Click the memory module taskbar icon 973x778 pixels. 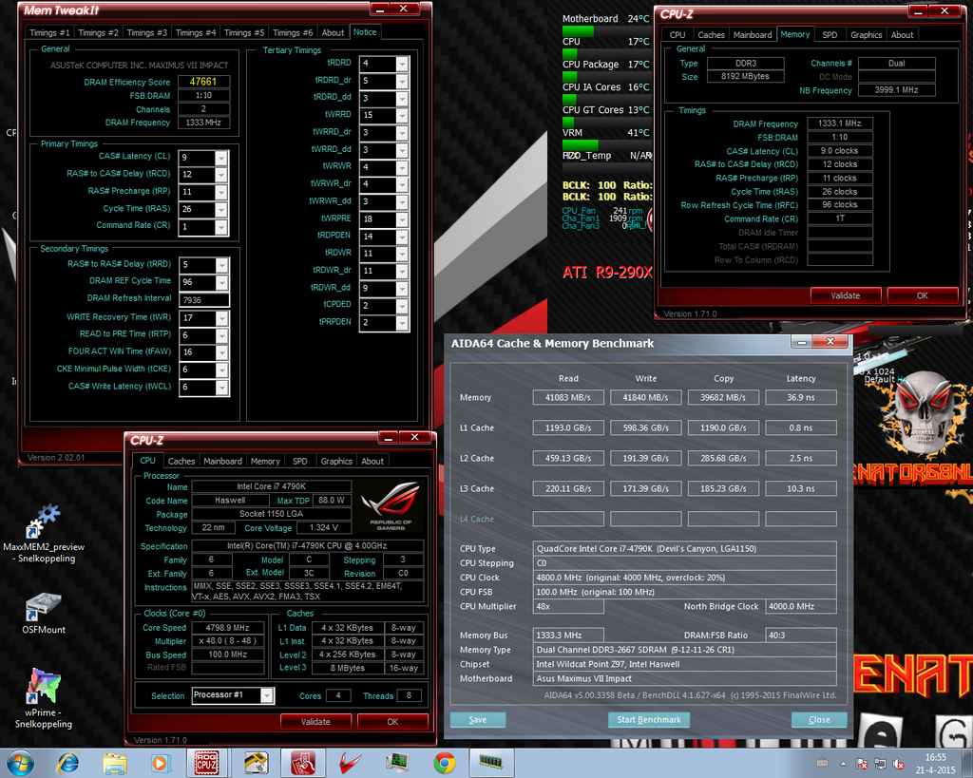coord(491,763)
